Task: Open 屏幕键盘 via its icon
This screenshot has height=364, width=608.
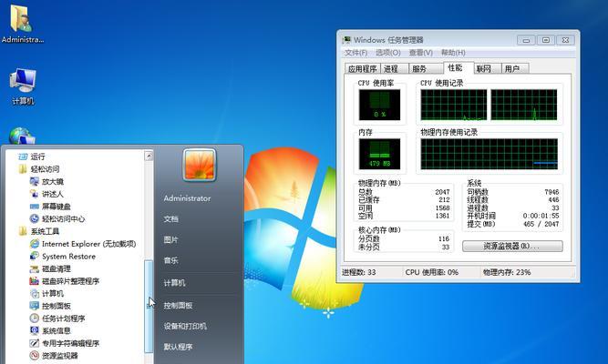Action: tap(35, 207)
